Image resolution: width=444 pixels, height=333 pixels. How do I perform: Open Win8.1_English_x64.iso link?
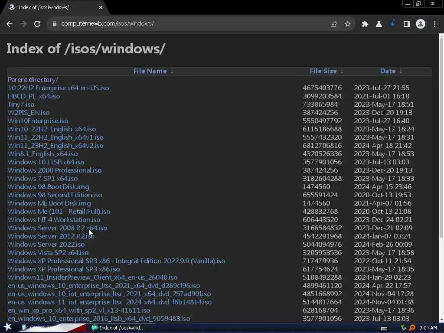click(43, 154)
